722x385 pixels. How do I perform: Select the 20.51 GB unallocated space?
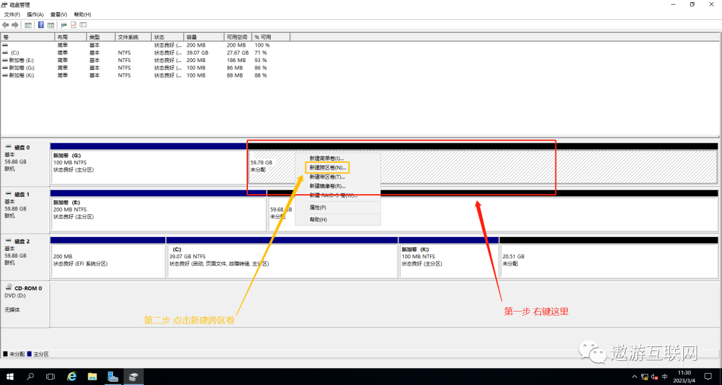pos(609,258)
